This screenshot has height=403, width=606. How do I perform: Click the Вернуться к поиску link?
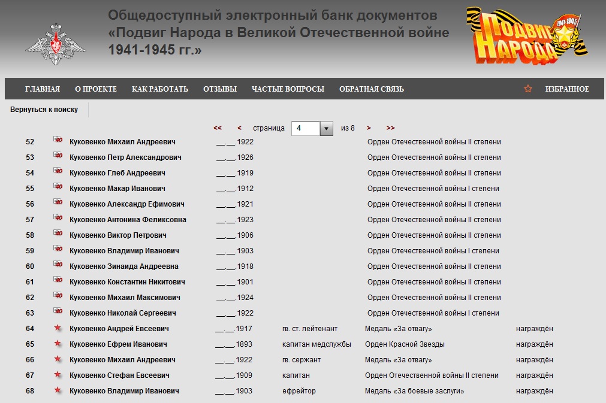44,110
